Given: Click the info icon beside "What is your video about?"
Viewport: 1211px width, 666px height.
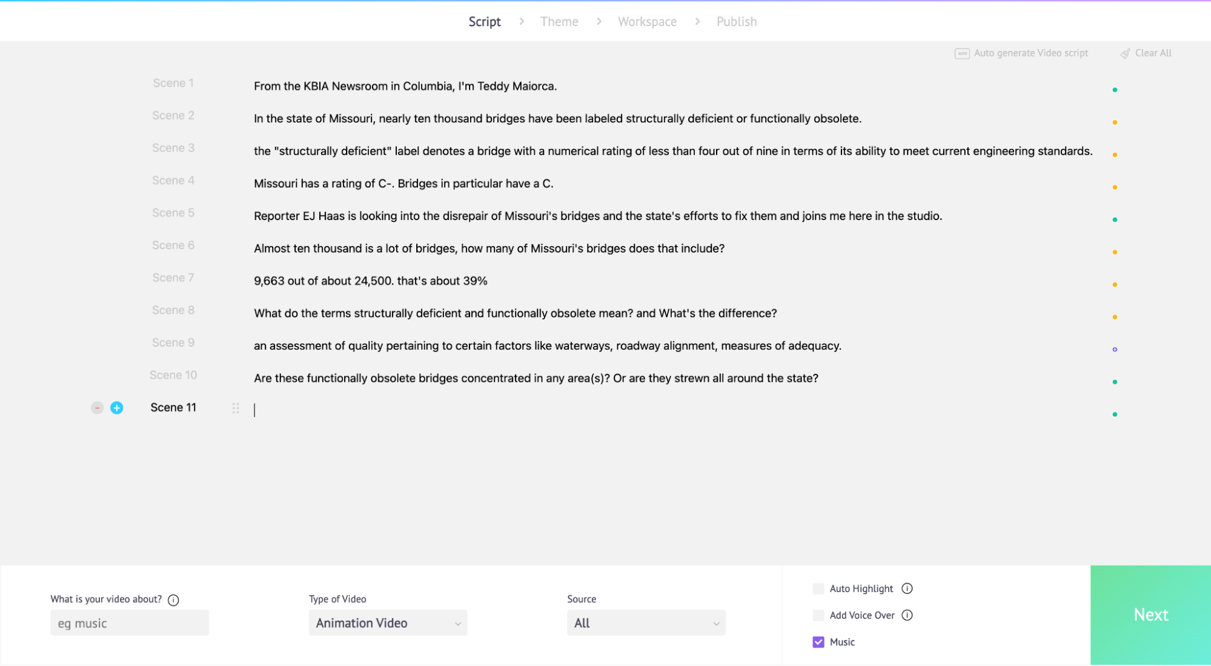Looking at the screenshot, I should 173,600.
